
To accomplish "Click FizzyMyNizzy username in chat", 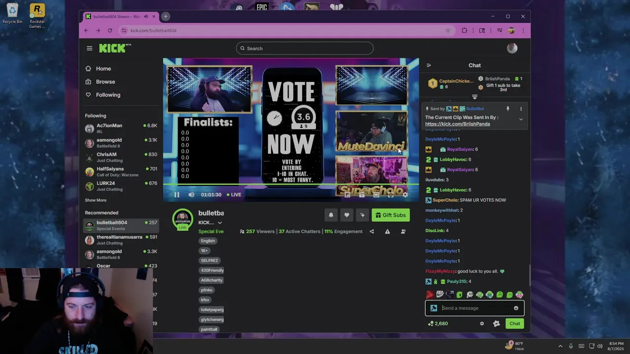I will coord(441,271).
